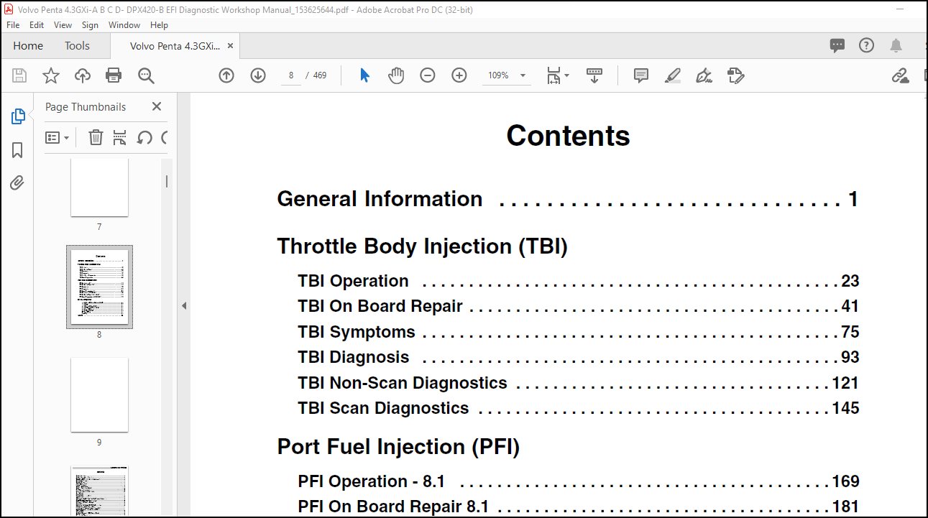The image size is (928, 518).
Task: Open the View menu
Action: [x=63, y=24]
